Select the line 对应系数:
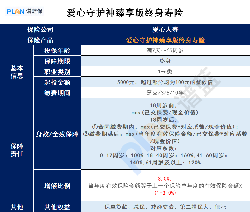Image resolution: width=250 pixels, height=212 pixels. point(164,148)
